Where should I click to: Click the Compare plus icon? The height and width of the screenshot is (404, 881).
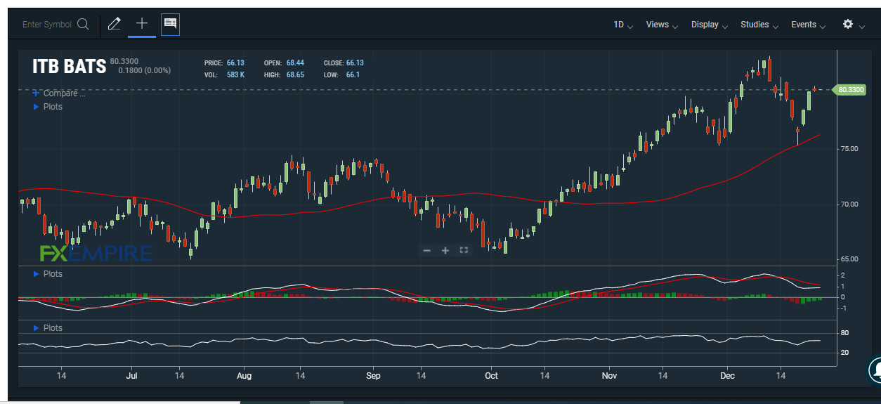point(36,93)
